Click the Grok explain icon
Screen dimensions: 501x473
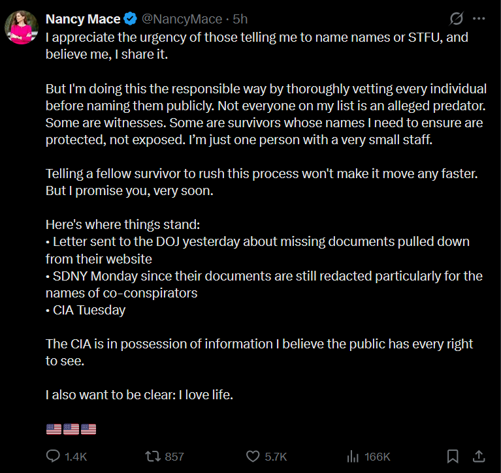[457, 18]
